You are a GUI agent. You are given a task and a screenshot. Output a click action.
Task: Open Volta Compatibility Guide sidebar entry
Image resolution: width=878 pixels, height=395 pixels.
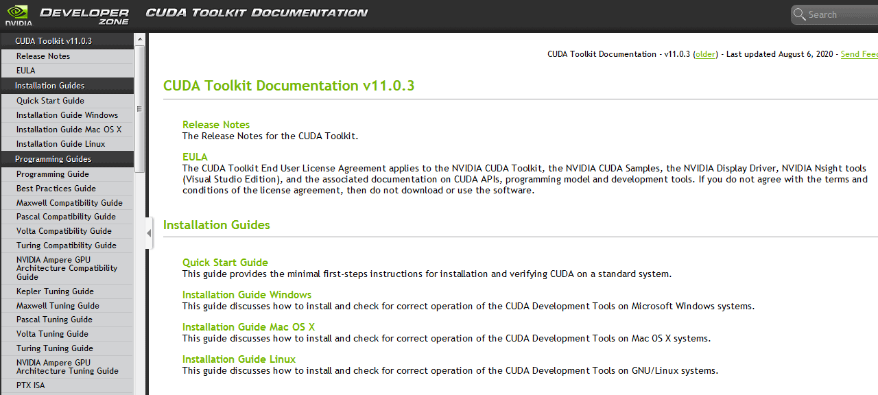[67, 231]
